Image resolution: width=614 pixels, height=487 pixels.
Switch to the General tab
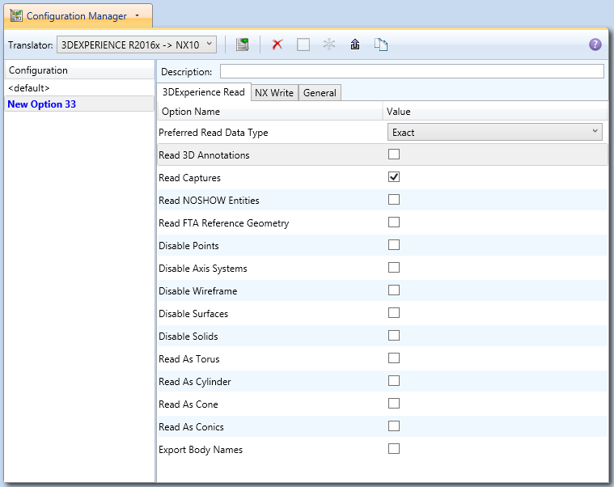coord(320,93)
